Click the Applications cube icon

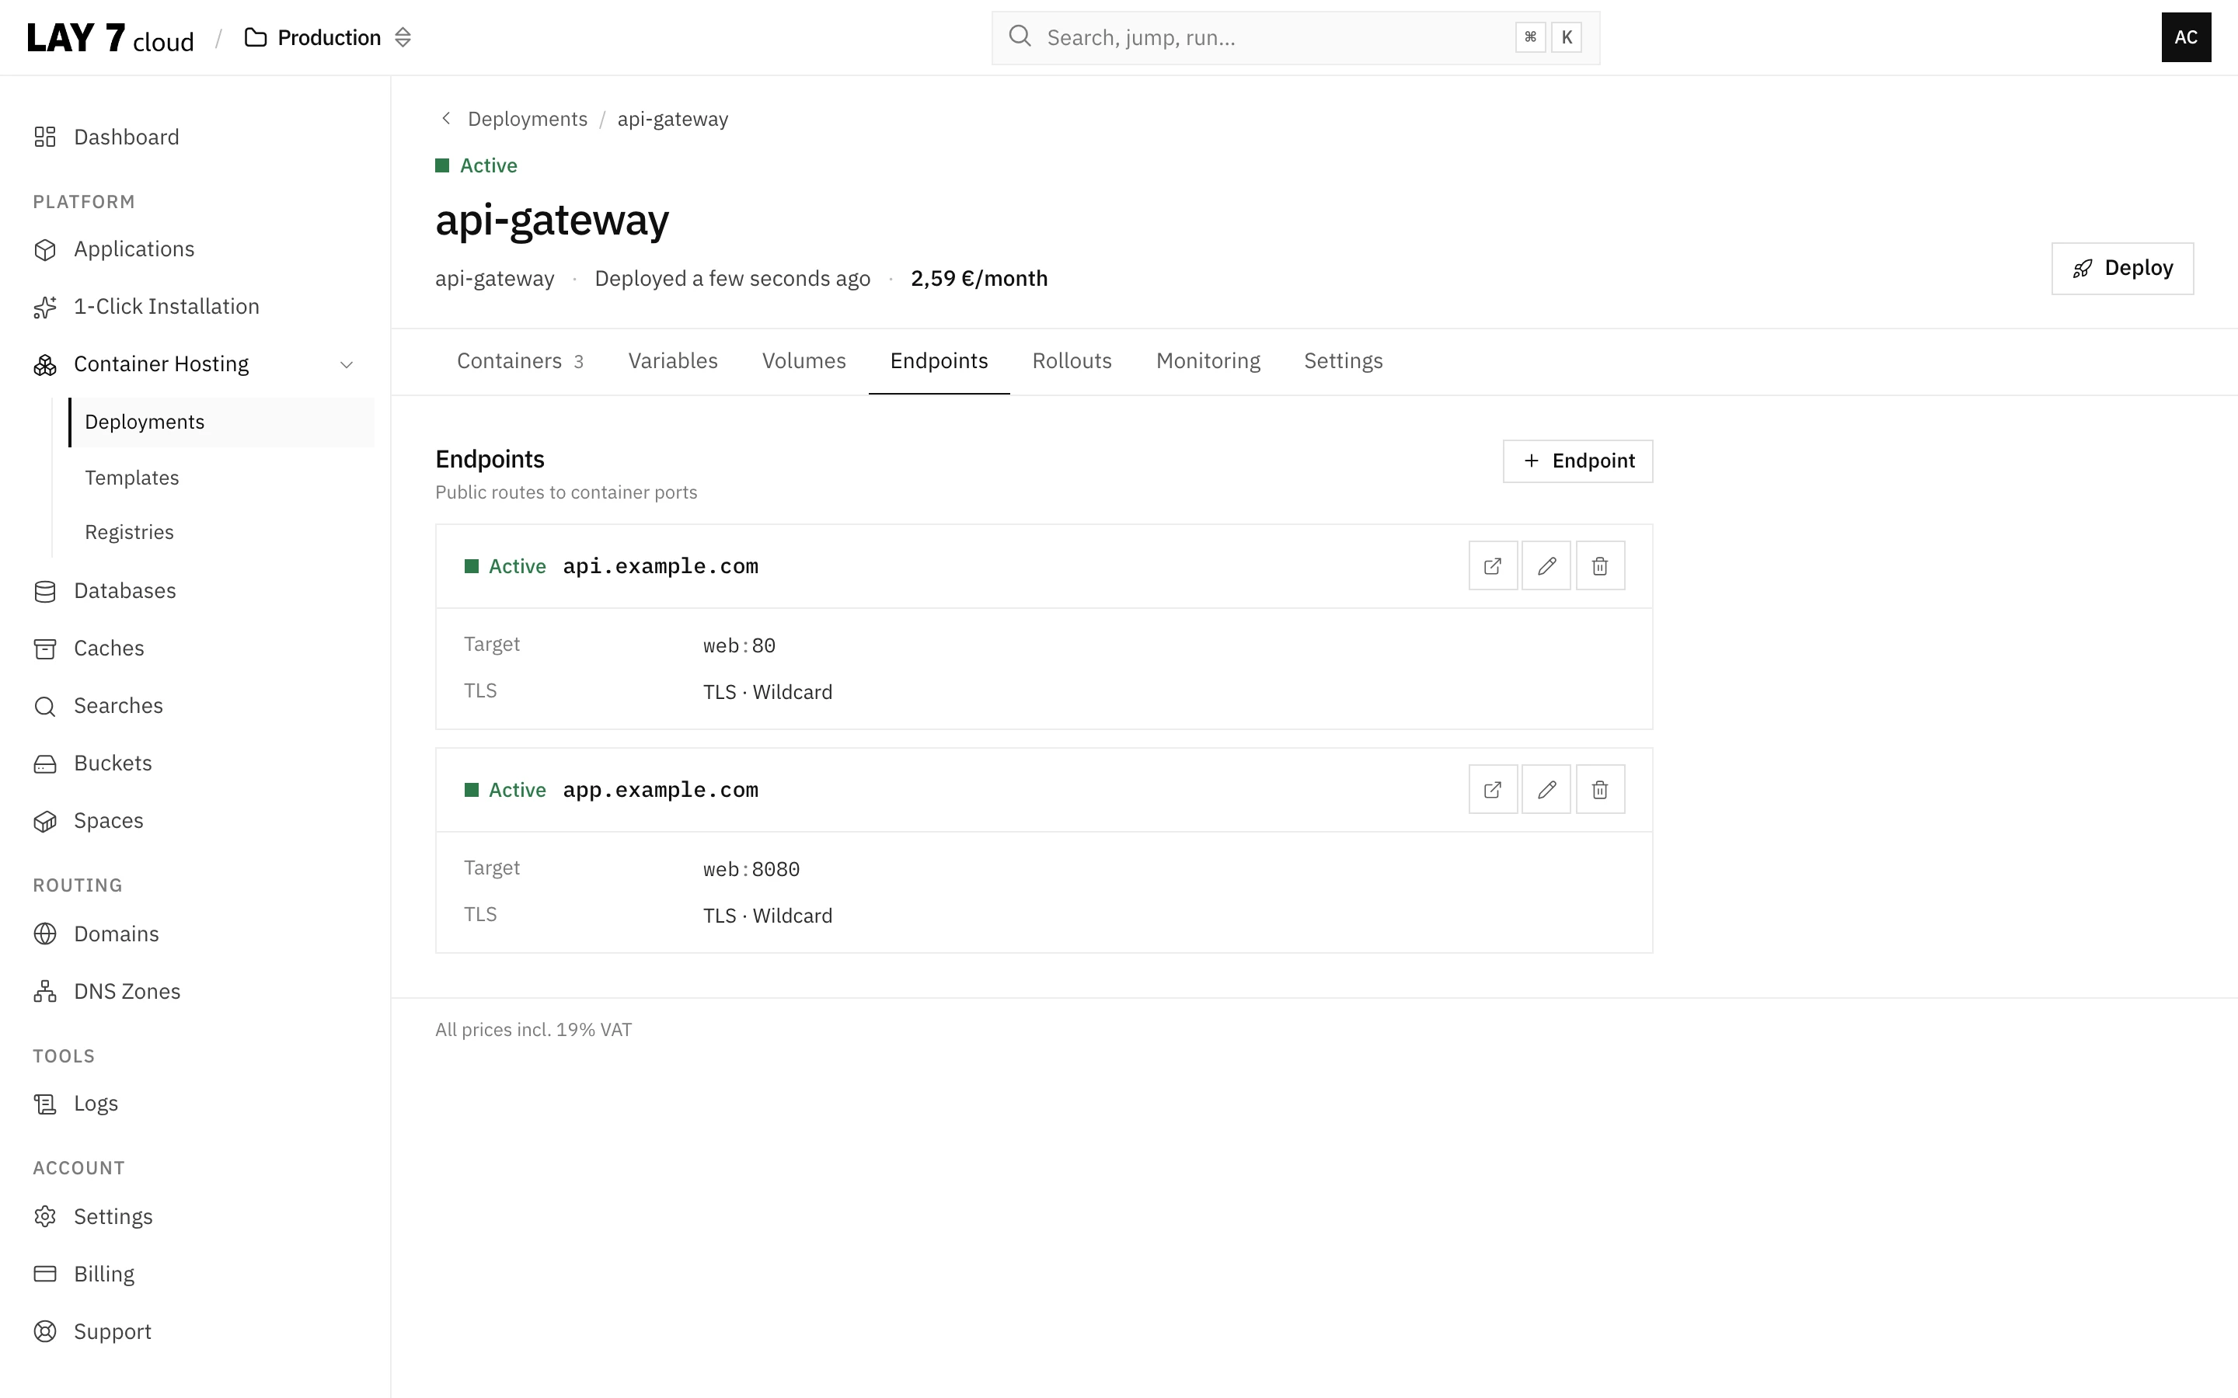44,249
